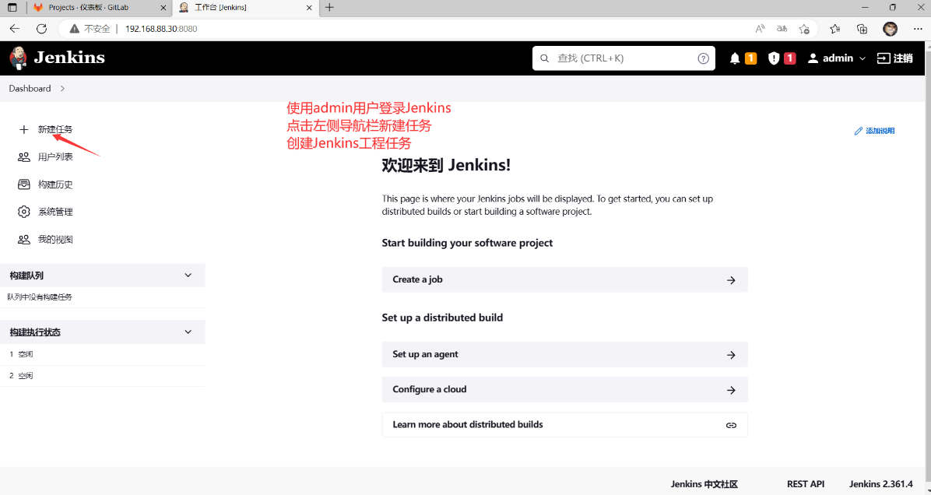Open 用户列表 user list
Screen dimensions: 931x495
tap(55, 157)
